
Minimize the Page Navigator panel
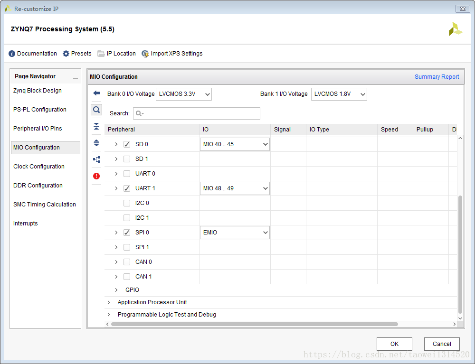76,78
